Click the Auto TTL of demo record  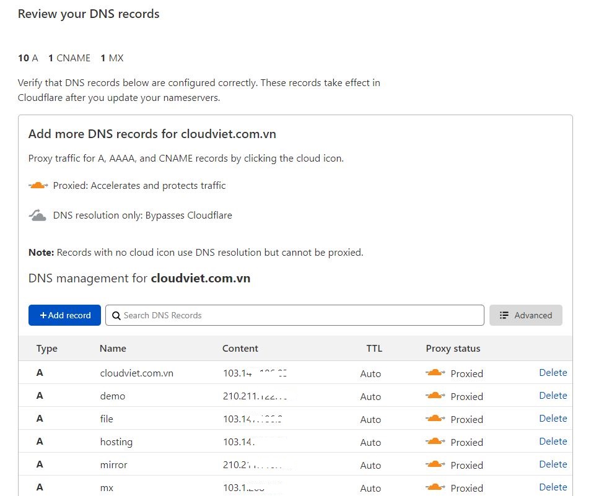point(370,397)
